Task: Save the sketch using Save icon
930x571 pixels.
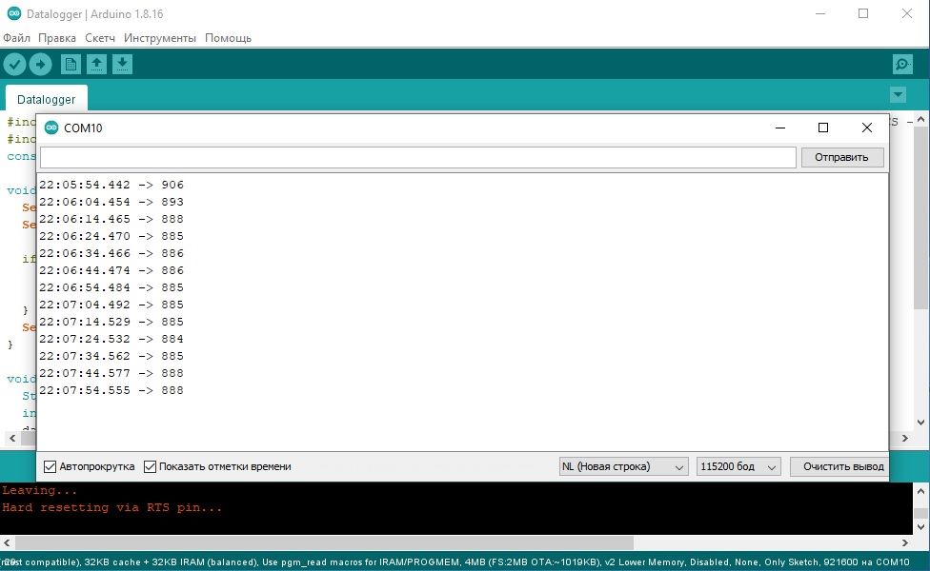Action: (122, 64)
